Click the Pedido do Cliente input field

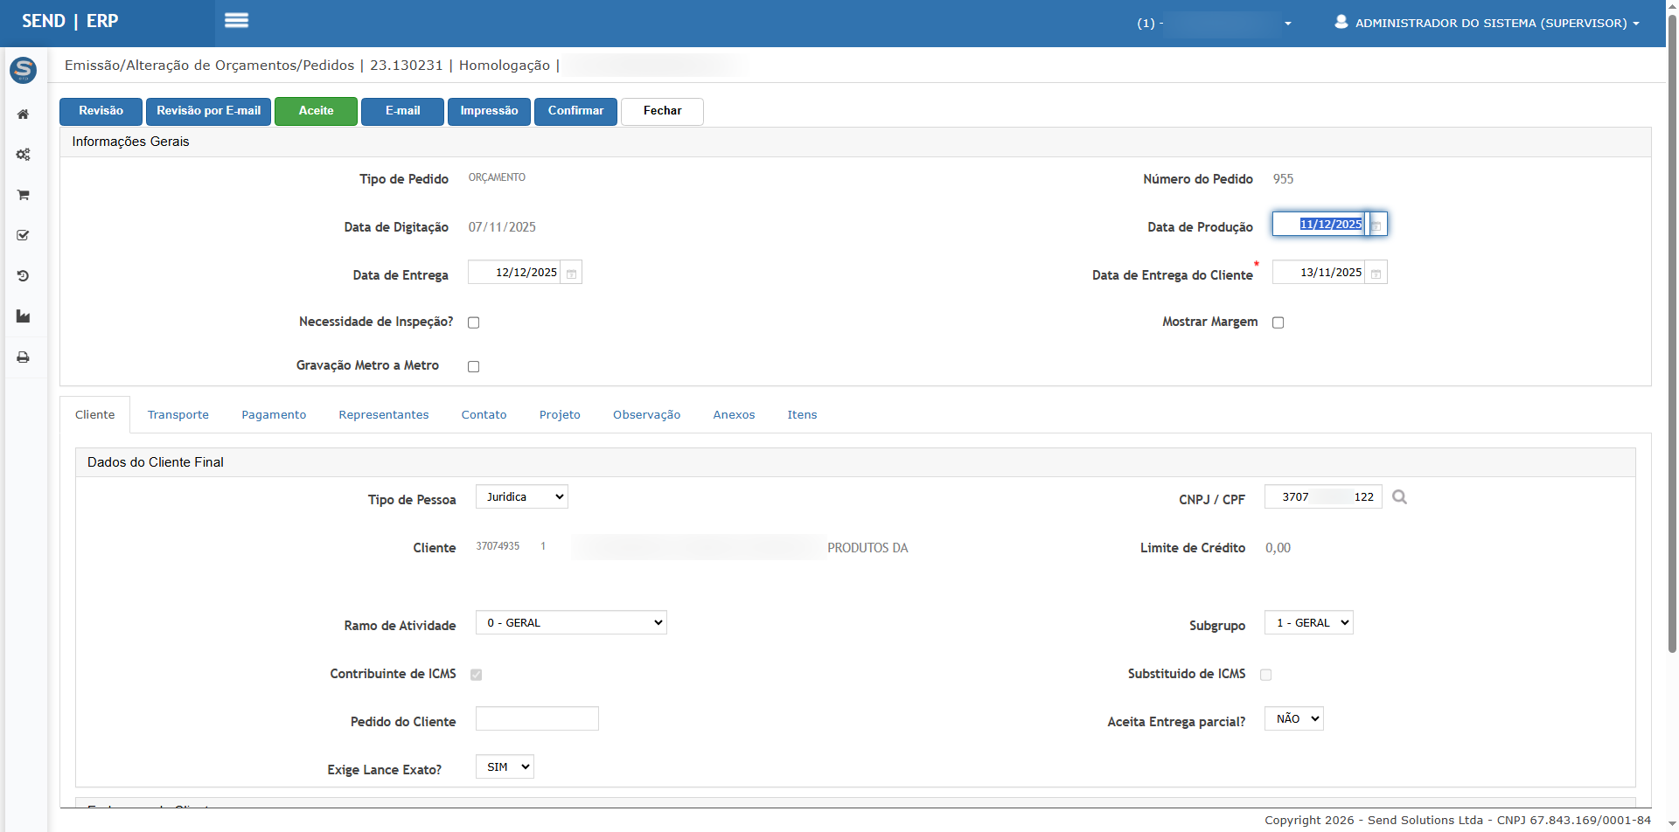point(537,719)
